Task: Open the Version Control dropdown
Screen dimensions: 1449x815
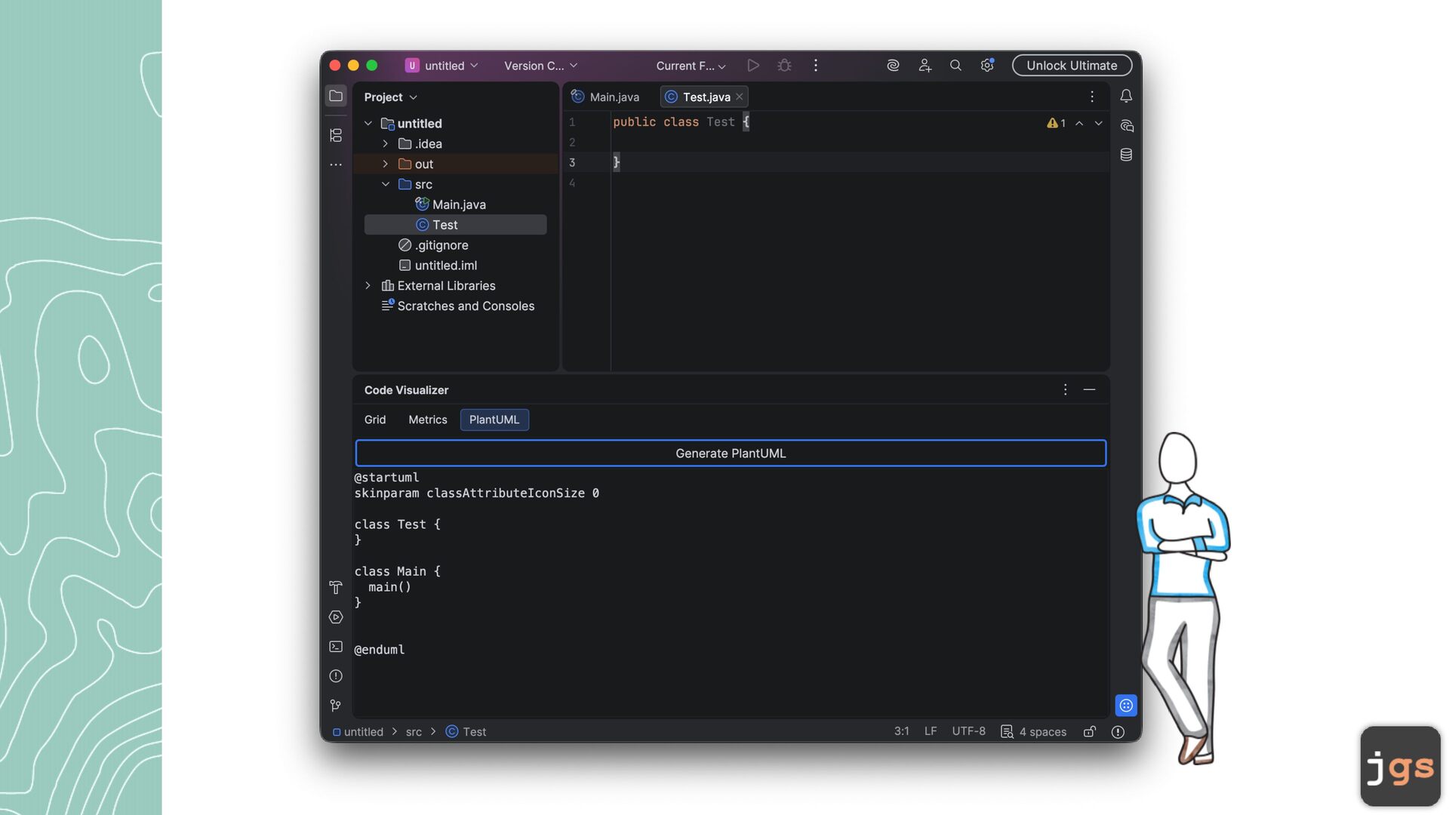Action: click(540, 66)
